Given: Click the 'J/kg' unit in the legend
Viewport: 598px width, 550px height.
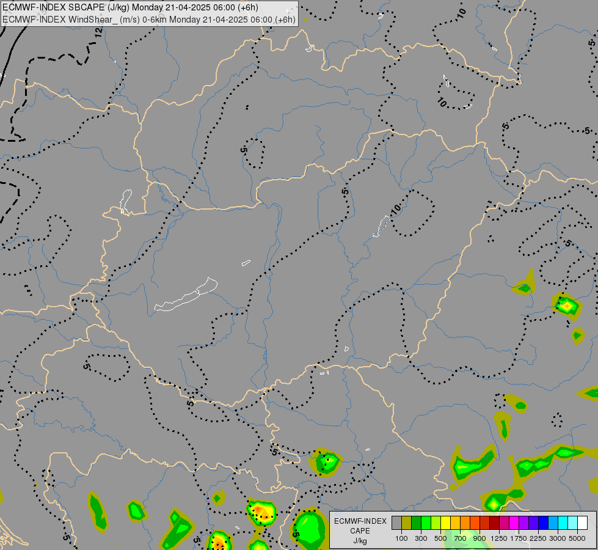Looking at the screenshot, I should tap(360, 541).
